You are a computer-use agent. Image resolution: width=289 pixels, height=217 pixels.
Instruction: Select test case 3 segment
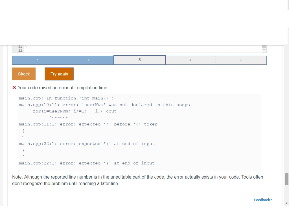coord(139,60)
